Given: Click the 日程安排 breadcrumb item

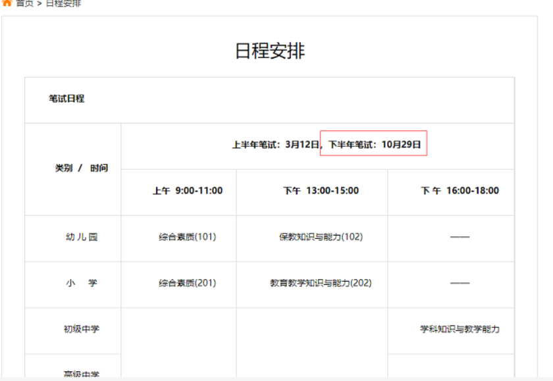Looking at the screenshot, I should pyautogui.click(x=63, y=3).
